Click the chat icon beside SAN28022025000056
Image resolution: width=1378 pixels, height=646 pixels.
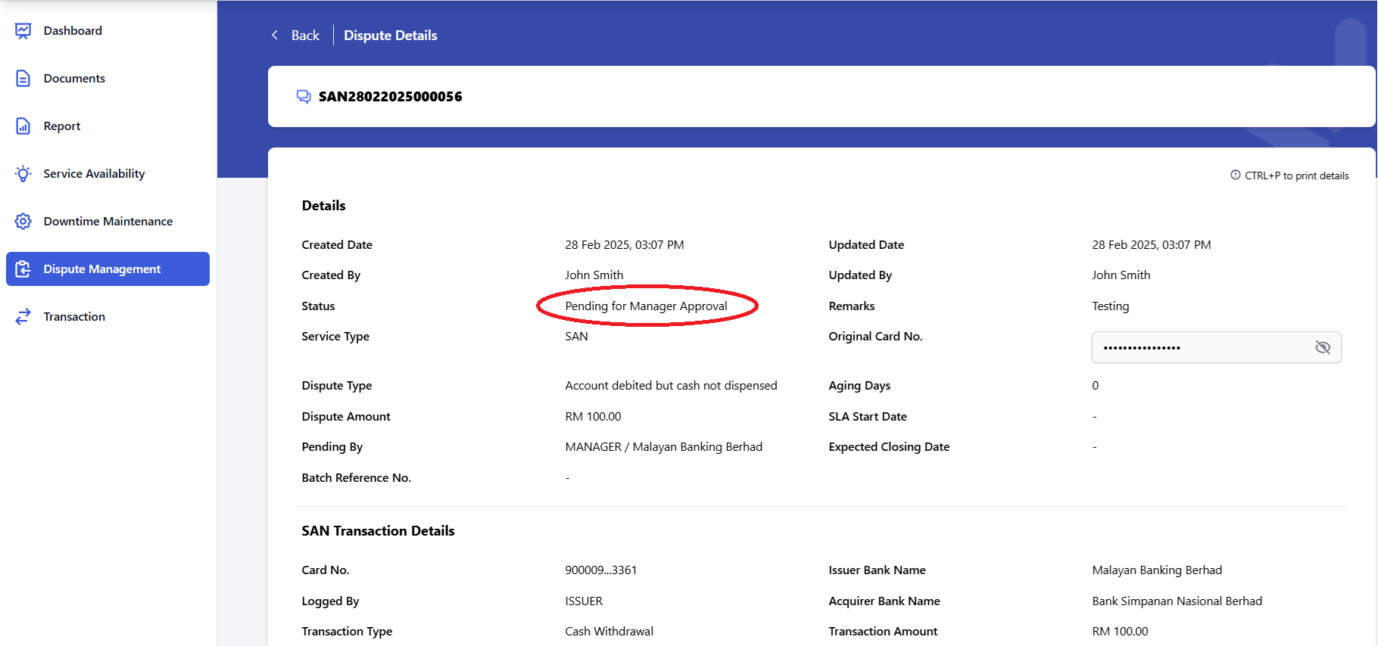[304, 97]
